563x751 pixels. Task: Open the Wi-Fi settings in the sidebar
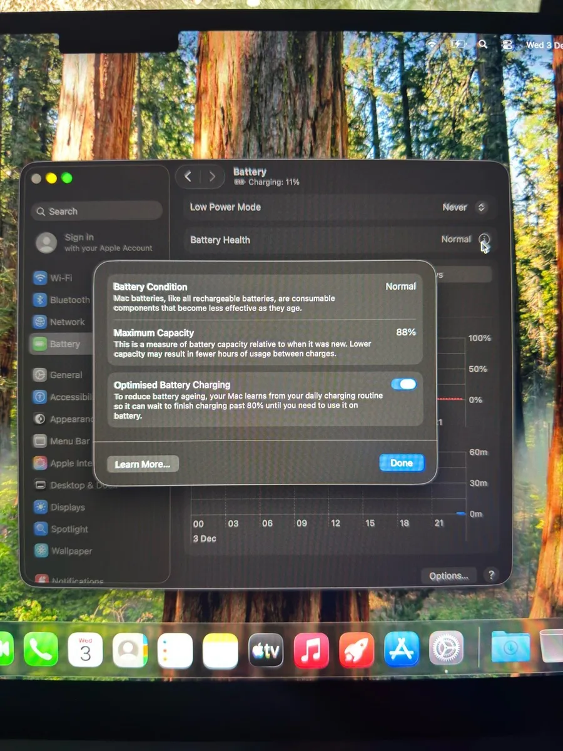coord(63,277)
